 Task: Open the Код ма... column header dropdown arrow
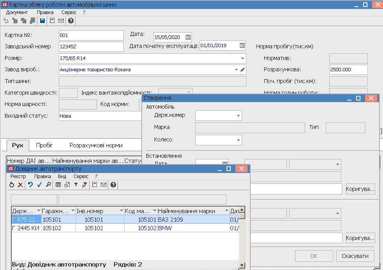click(155, 210)
